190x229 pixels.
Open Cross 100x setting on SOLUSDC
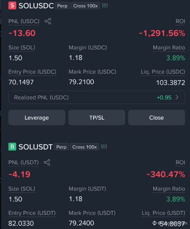tap(85, 6)
